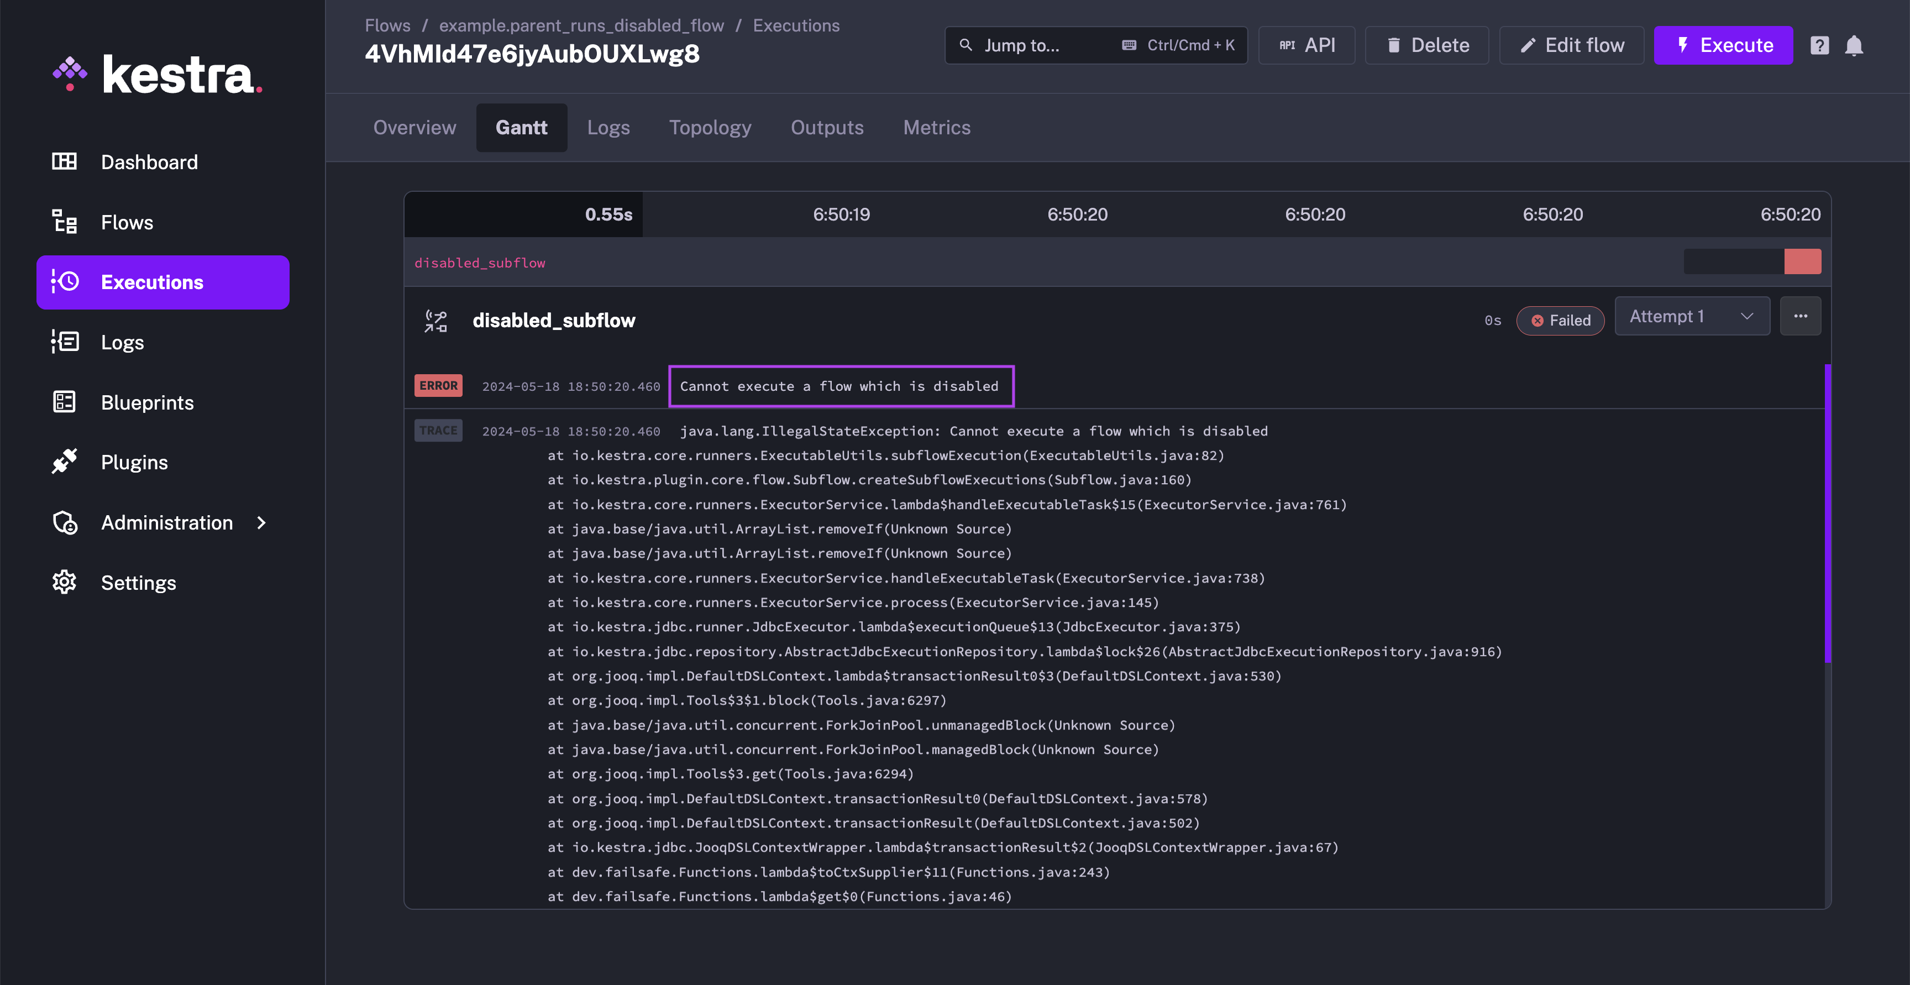Viewport: 1910px width, 985px height.
Task: Click the example.parent_runs_disabled_flow breadcrumb link
Action: pos(581,25)
